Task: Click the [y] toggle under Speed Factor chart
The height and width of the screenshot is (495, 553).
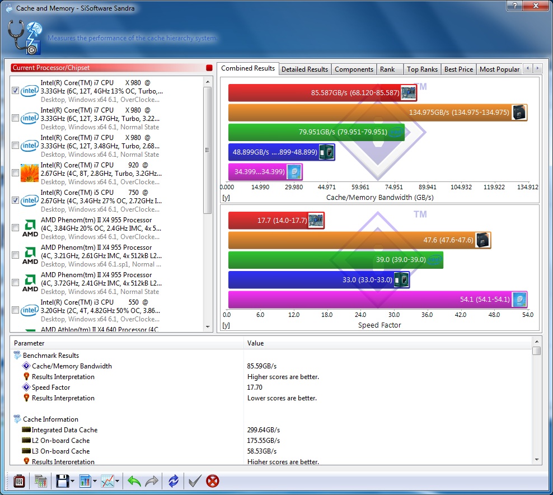Action: point(226,325)
